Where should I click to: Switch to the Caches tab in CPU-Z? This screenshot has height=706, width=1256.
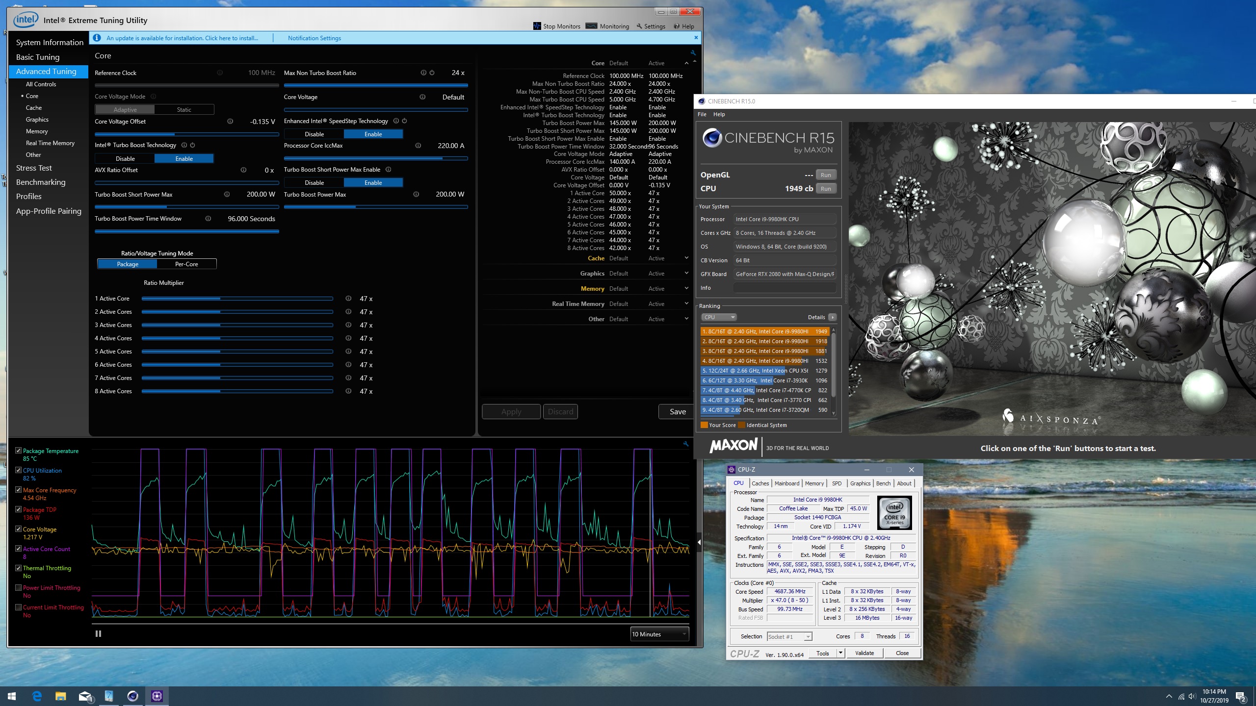tap(760, 483)
